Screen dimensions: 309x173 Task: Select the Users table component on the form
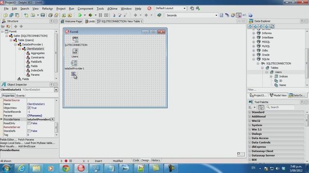(x=75, y=51)
